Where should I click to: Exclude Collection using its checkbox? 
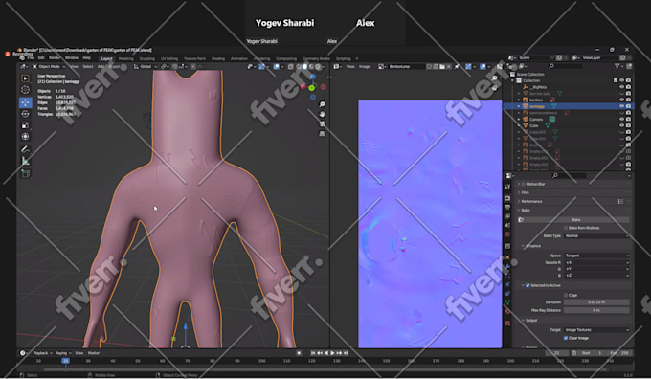[616, 80]
